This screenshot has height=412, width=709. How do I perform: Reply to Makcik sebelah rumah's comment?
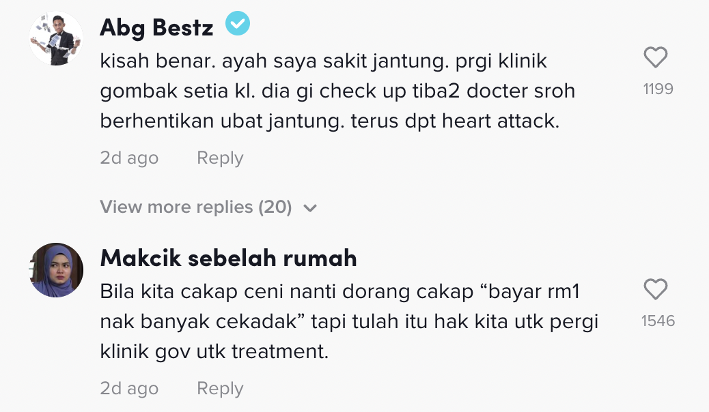pyautogui.click(x=220, y=389)
